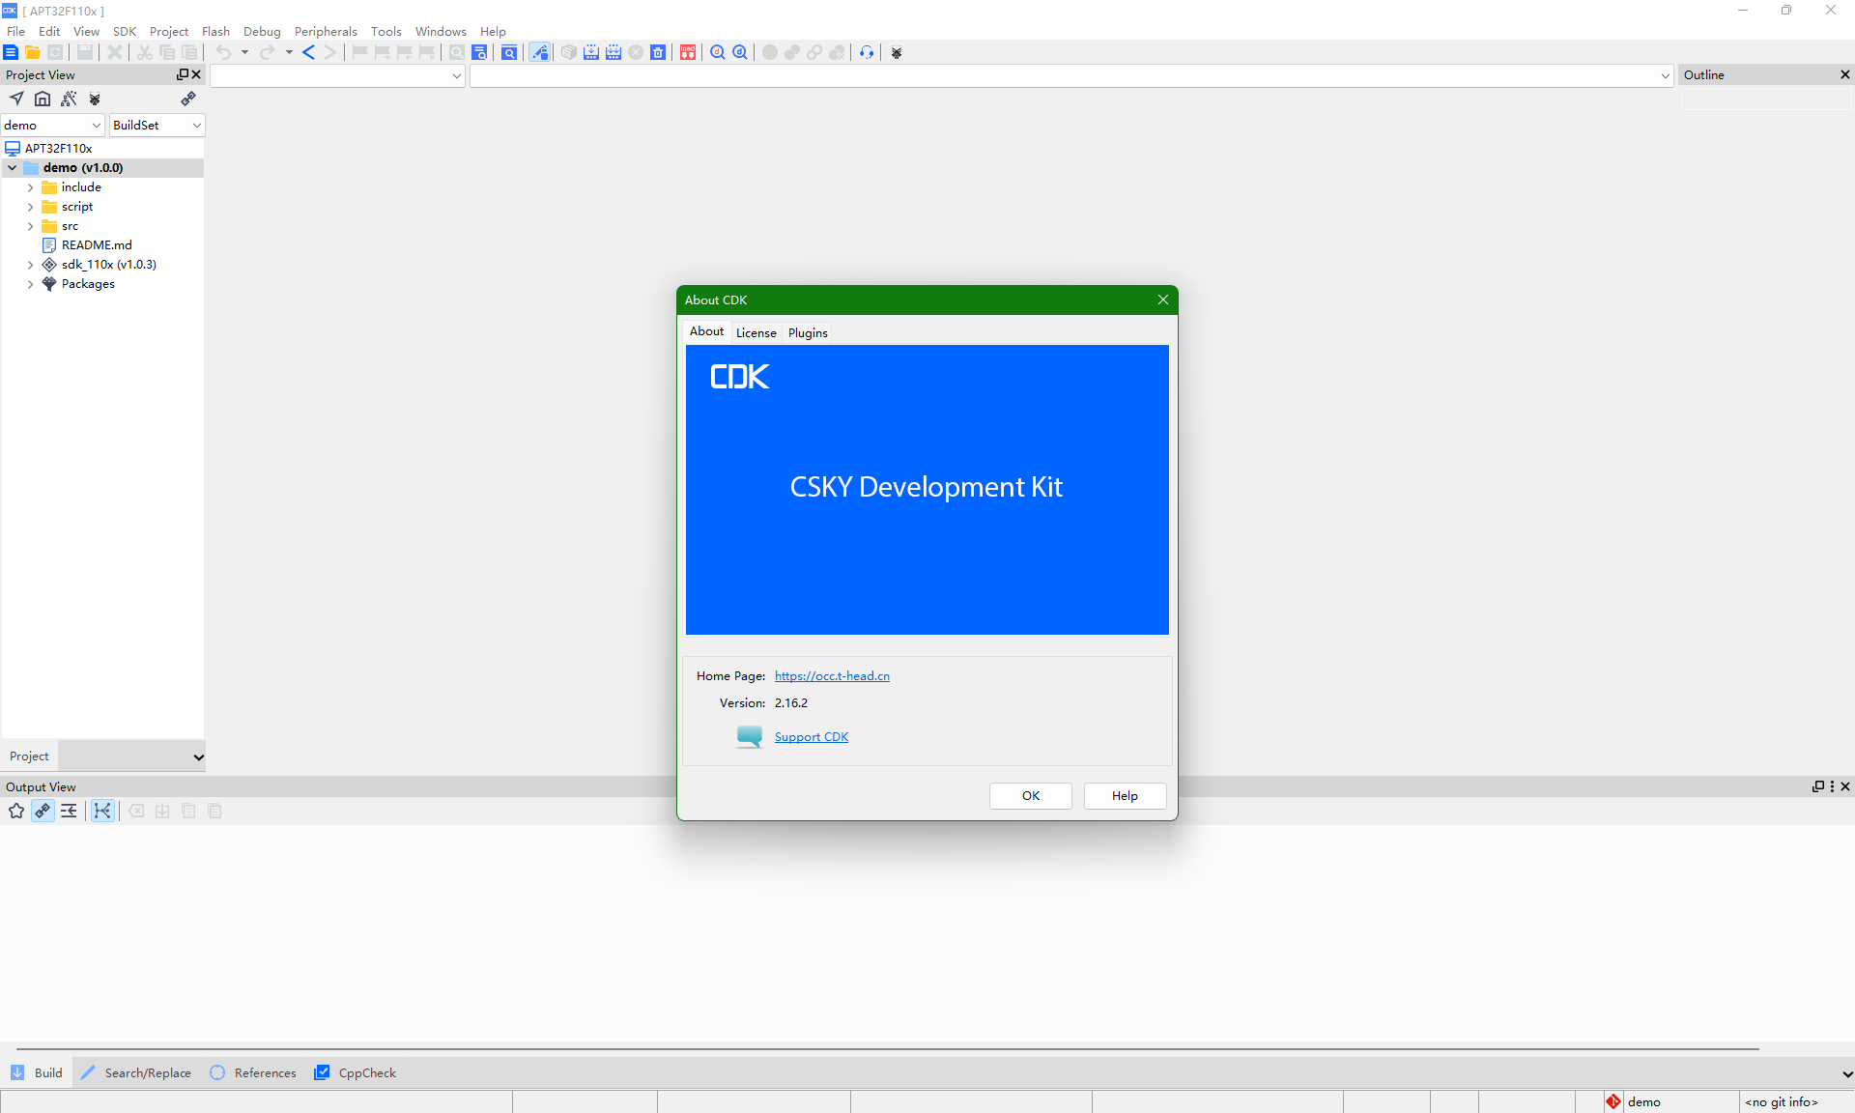
Task: Select the References output tab
Action: [x=253, y=1072]
